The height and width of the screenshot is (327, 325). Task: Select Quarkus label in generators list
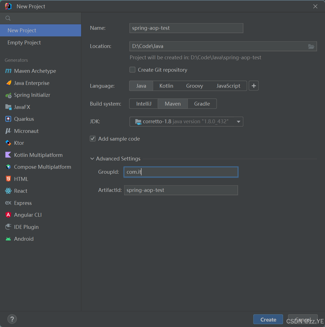point(24,119)
